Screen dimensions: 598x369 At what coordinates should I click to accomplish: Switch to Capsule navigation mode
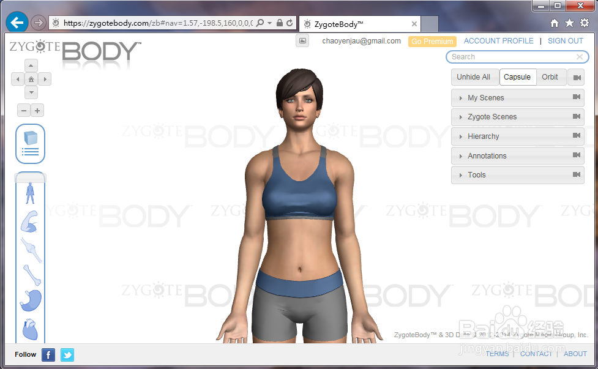[x=517, y=77]
